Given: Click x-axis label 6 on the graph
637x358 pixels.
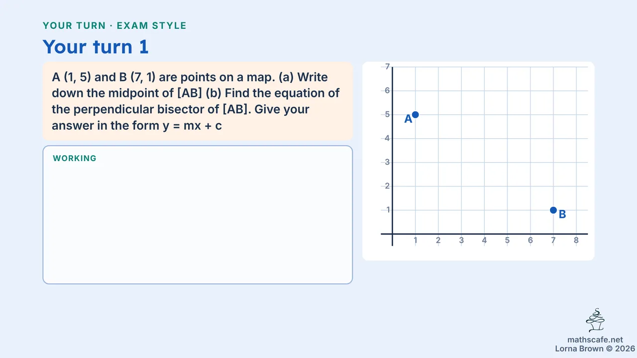Looking at the screenshot, I should click(x=531, y=241).
